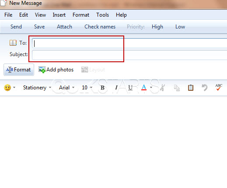This screenshot has width=227, height=188.
Task: Open the Tools menu
Action: tap(102, 15)
